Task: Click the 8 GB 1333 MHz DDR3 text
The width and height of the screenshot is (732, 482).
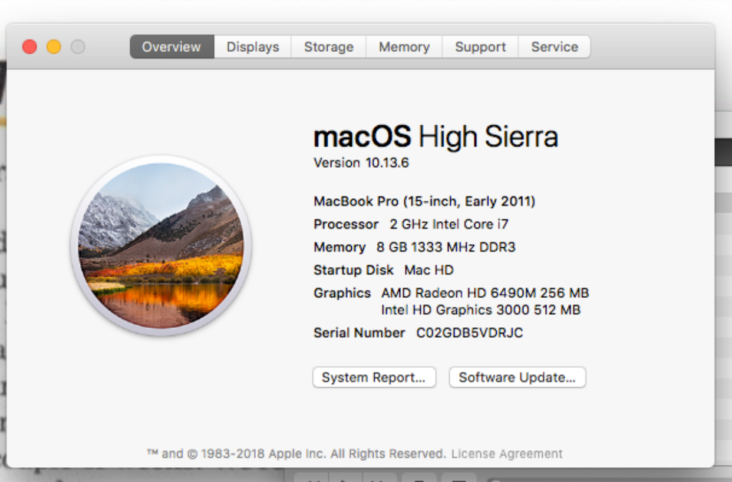Action: point(446,247)
